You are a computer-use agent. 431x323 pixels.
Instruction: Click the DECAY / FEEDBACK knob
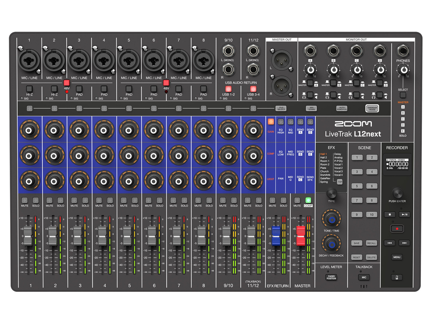(x=332, y=244)
